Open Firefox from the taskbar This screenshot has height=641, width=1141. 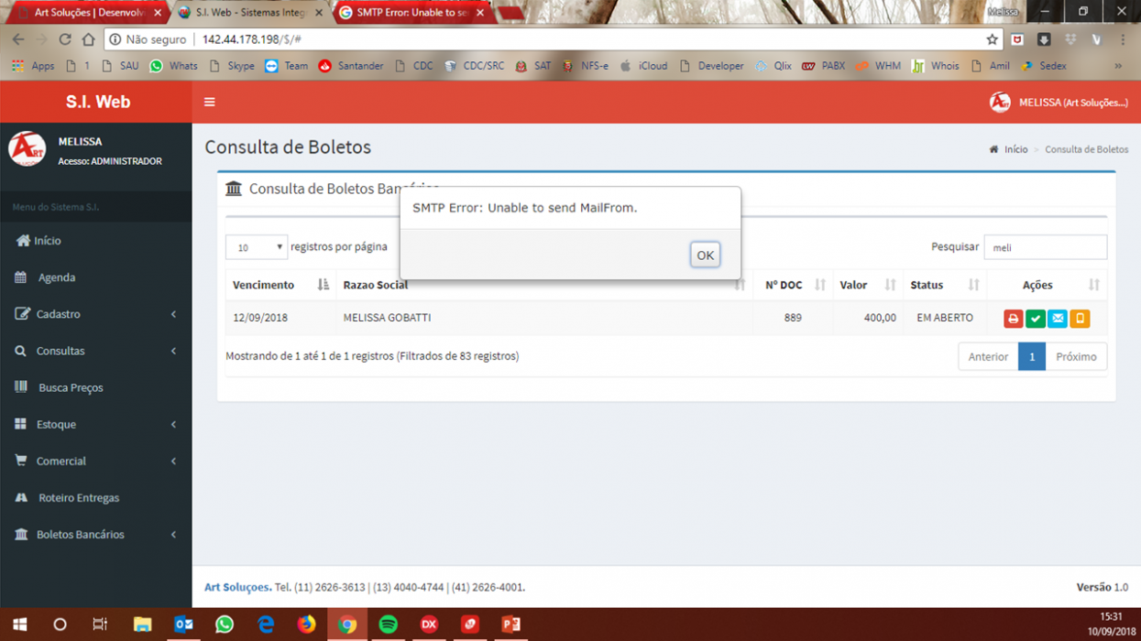pyautogui.click(x=306, y=625)
